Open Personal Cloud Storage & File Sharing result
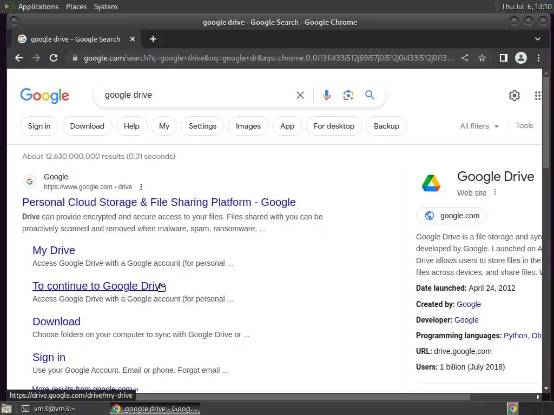Screen dimensions: 554x415 coord(159,202)
